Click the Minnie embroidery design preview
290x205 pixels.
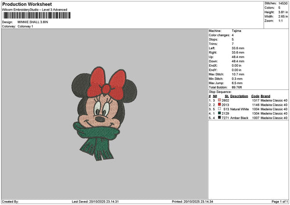104,114
